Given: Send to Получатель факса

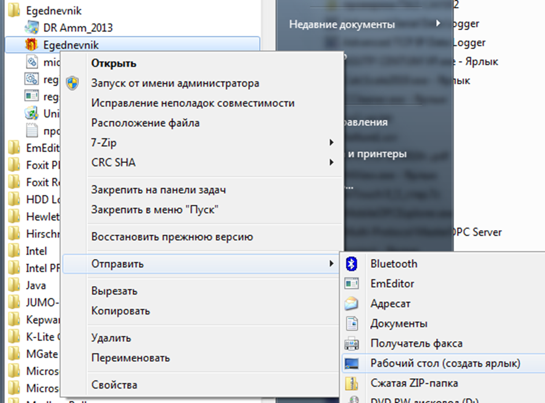Looking at the screenshot, I should (417, 343).
